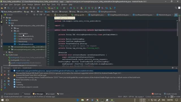Select the Gradle Sync messages tab
181x102 pixels.
point(17,68)
